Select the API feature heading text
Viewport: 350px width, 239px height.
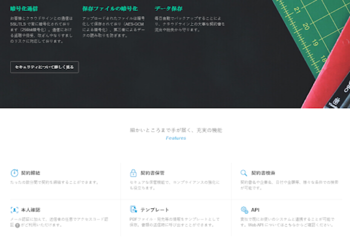click(x=255, y=210)
